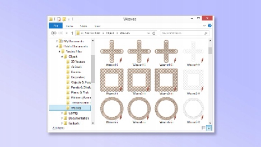The height and width of the screenshot is (147, 261).
Task: Click the navigation pane scroll-up arrow
Action: 93,41
